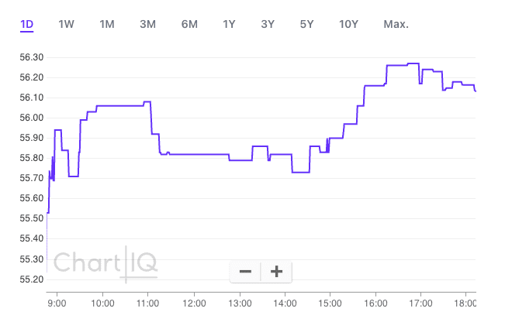Screen dimensions: 512x322
Task: Click the 56.00 price axis label
Action: click(31, 118)
